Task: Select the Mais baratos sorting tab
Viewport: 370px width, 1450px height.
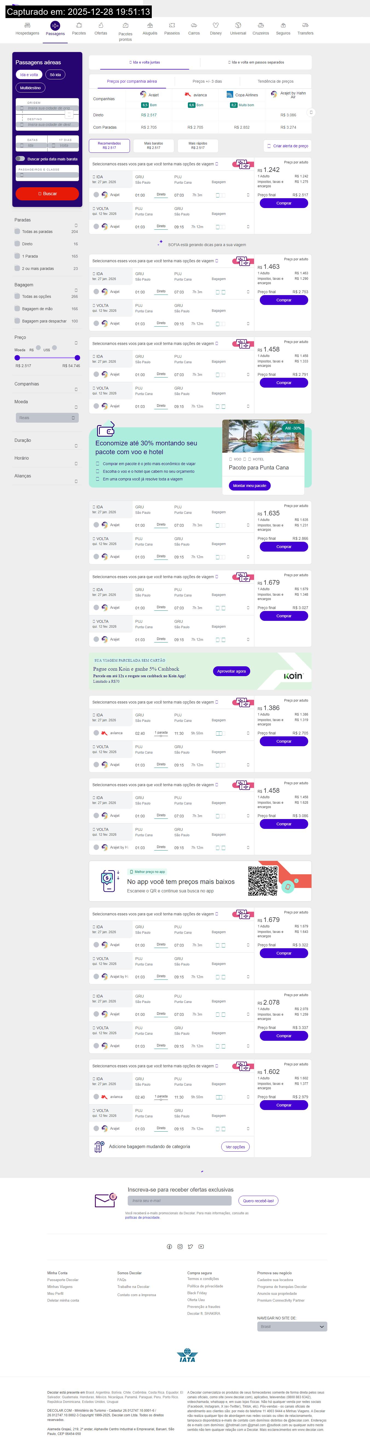Action: (153, 146)
